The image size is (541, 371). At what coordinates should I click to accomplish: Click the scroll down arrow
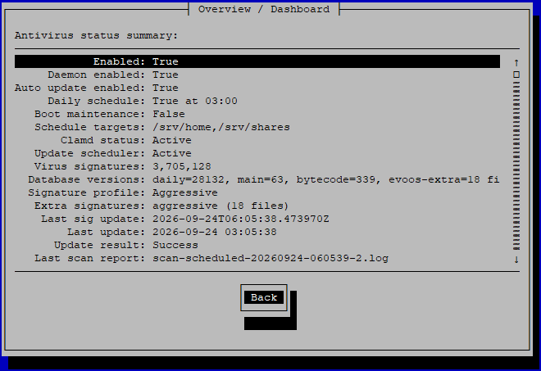(x=516, y=260)
